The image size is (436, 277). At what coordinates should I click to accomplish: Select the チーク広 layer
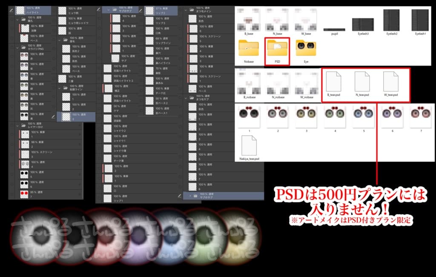[161, 91]
